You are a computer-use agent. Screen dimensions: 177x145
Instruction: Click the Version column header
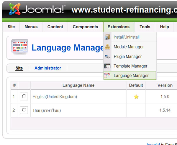coord(165,85)
